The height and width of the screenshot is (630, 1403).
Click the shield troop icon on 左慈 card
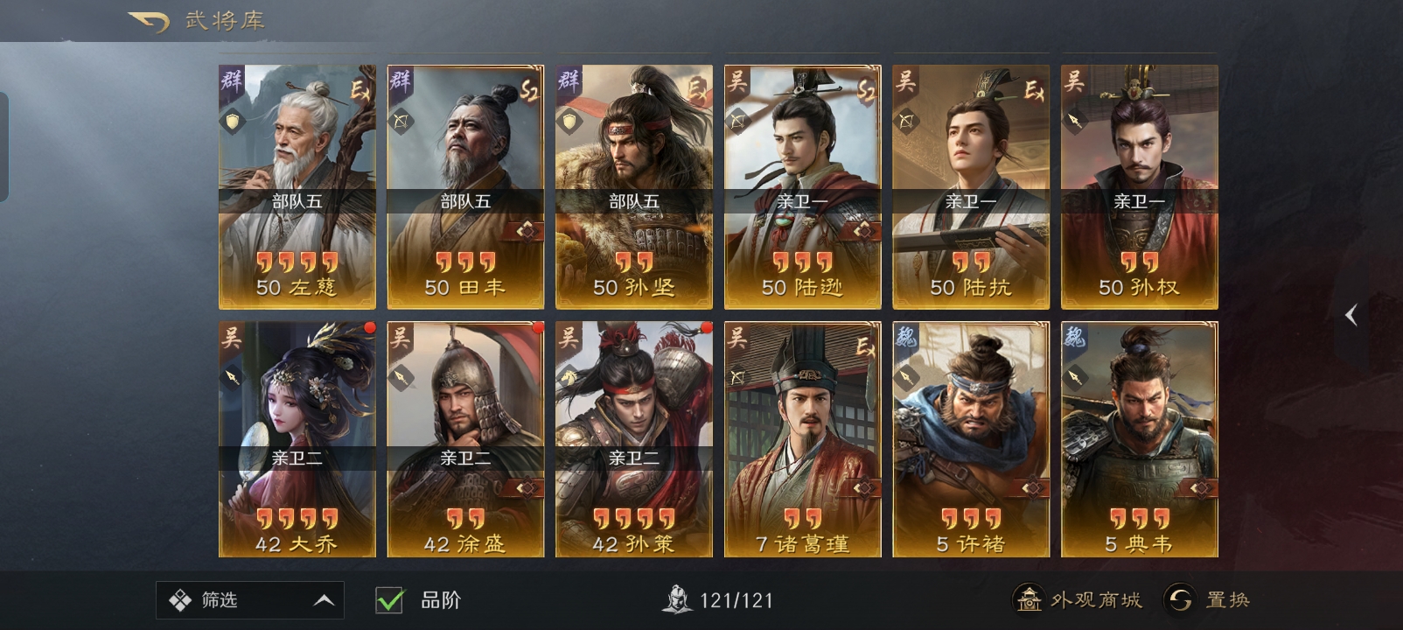click(x=233, y=121)
